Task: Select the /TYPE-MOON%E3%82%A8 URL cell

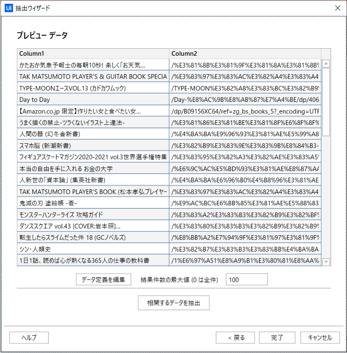Action: [x=245, y=88]
